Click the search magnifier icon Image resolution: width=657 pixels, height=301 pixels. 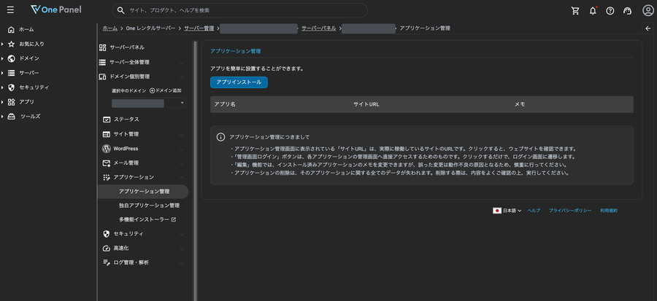click(x=121, y=10)
